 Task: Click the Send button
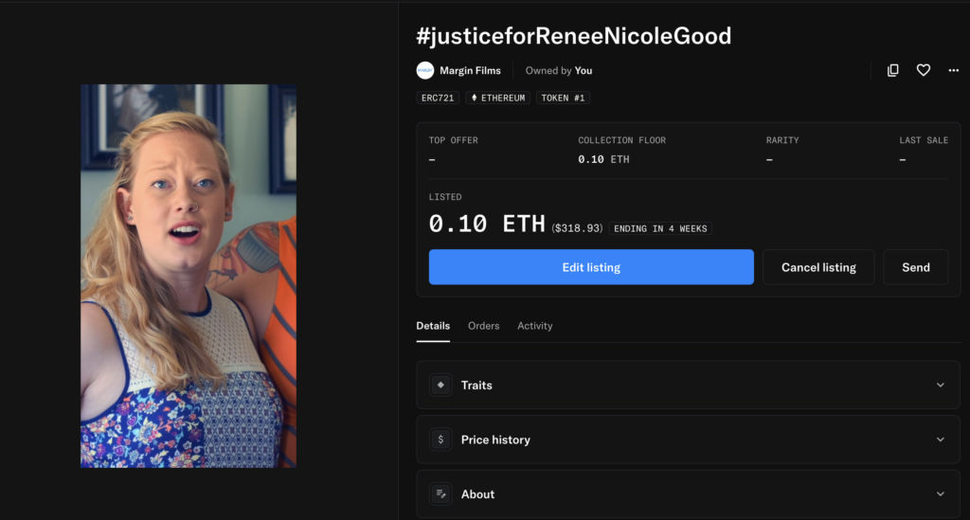pyautogui.click(x=915, y=267)
